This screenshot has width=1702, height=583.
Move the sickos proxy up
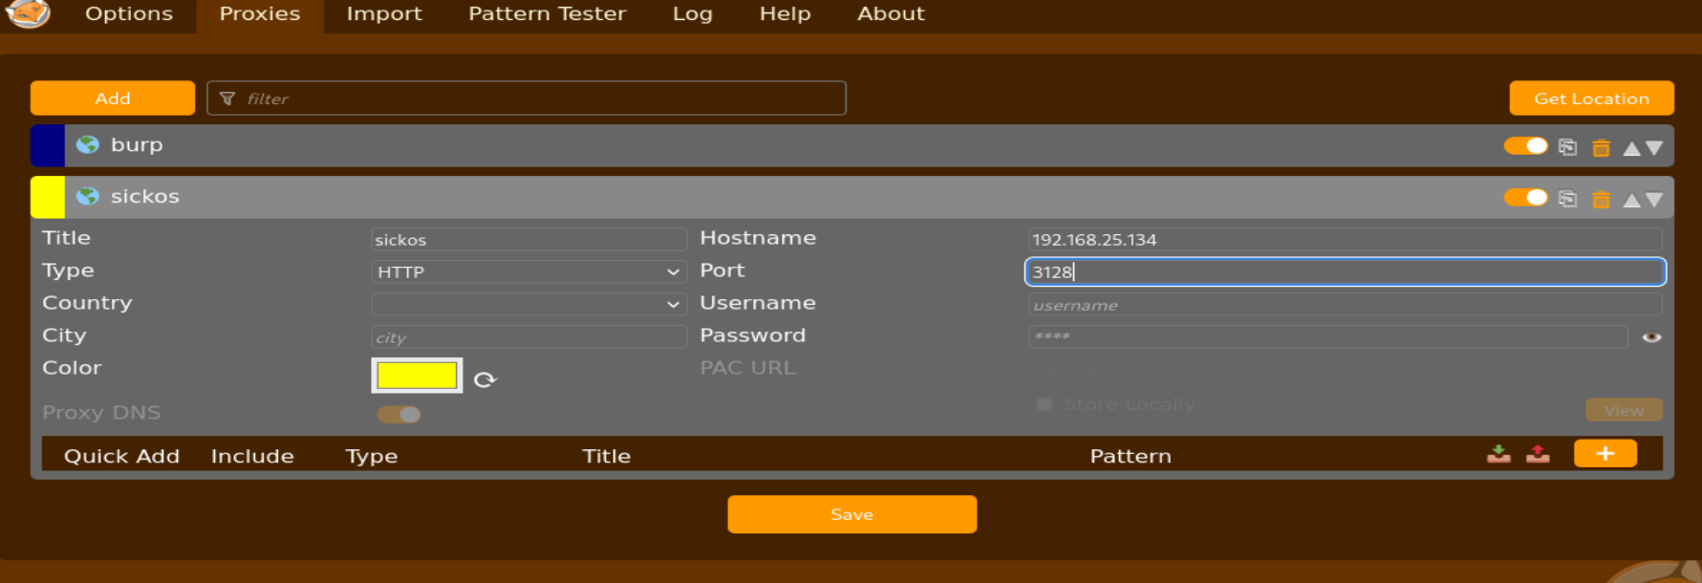point(1631,200)
